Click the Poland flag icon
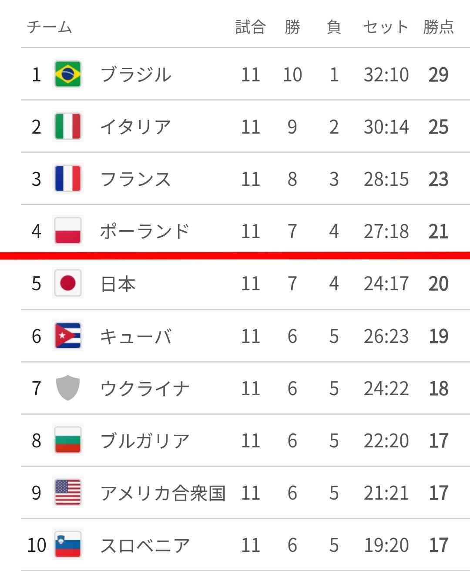Viewport: 470px width, 571px height. 68,231
